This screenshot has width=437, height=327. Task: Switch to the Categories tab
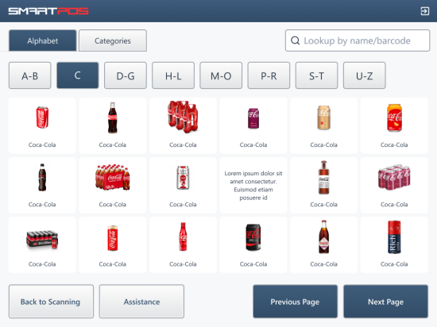coord(113,40)
